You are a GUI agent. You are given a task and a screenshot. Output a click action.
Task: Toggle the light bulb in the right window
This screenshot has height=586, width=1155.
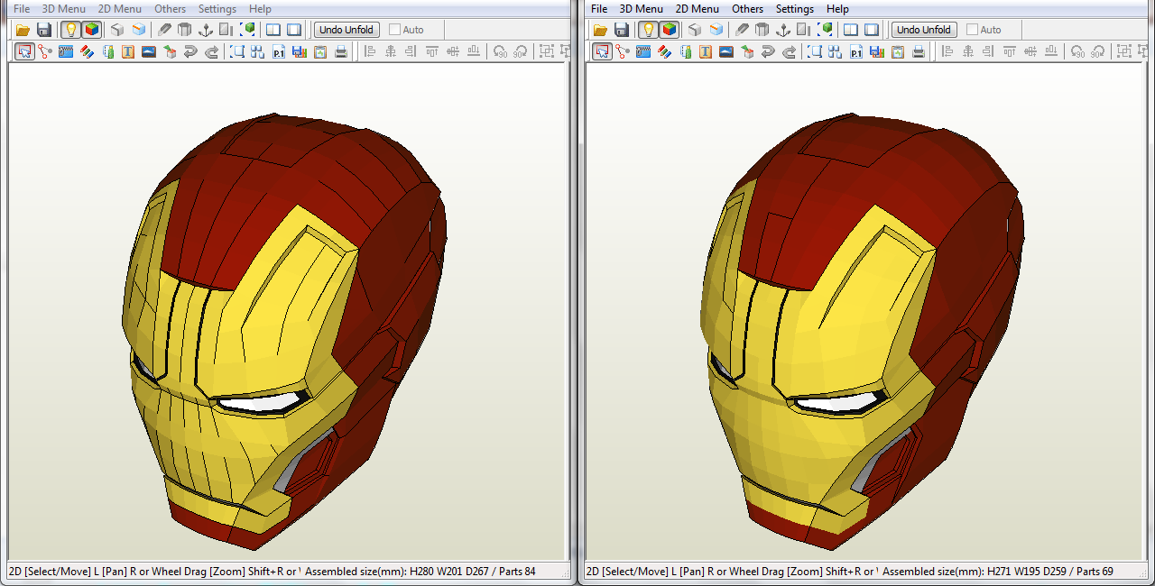click(x=648, y=30)
